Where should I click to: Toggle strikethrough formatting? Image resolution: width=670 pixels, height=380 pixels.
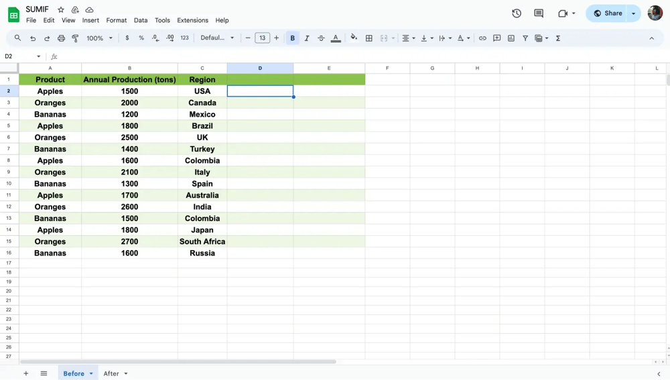pyautogui.click(x=321, y=38)
